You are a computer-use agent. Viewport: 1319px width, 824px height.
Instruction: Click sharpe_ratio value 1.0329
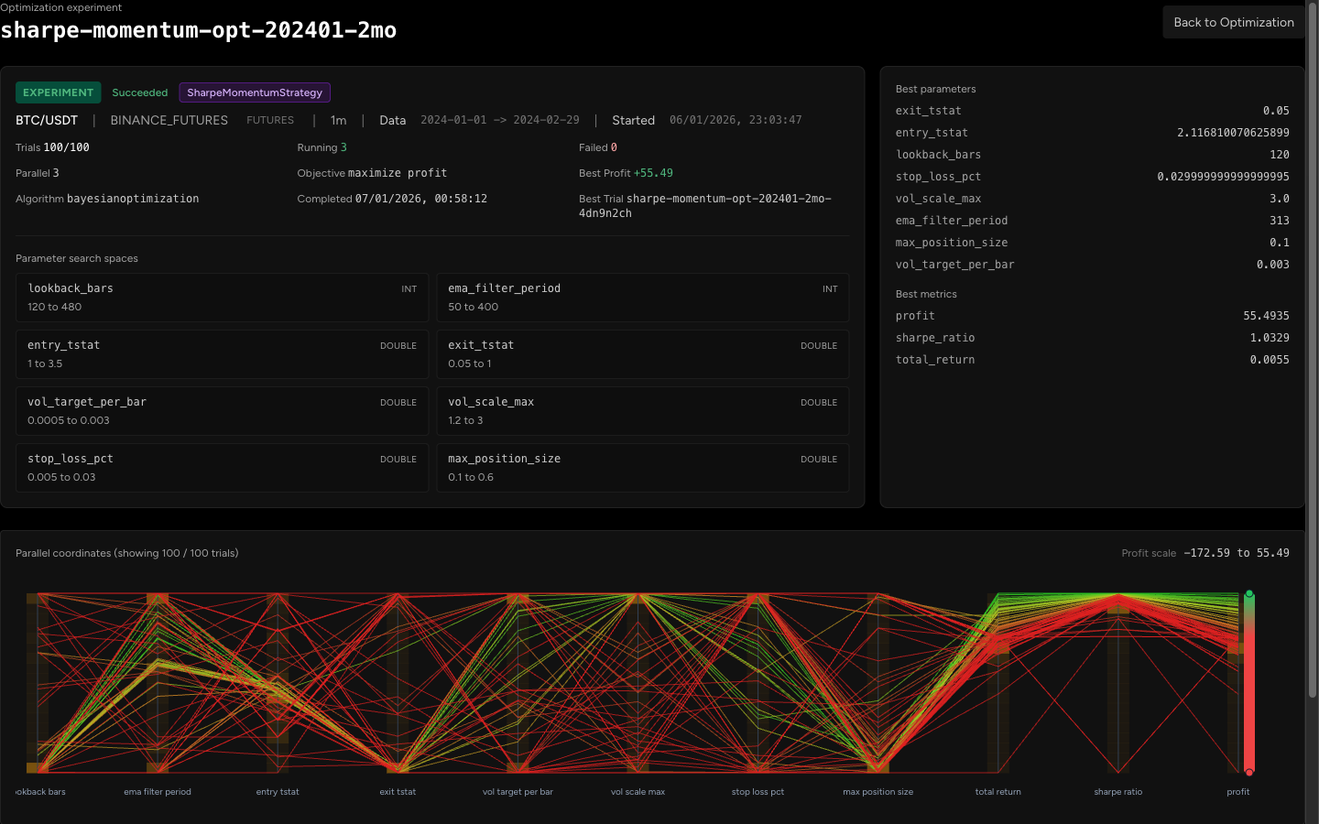[x=1270, y=338]
